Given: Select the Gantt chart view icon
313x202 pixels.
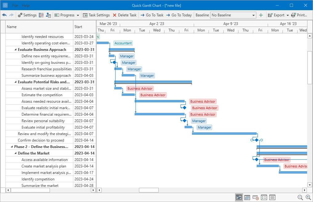Looking at the screenshot, I should (x=239, y=197).
